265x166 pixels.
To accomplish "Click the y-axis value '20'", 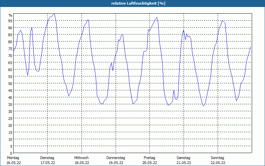I will coord(10,125).
